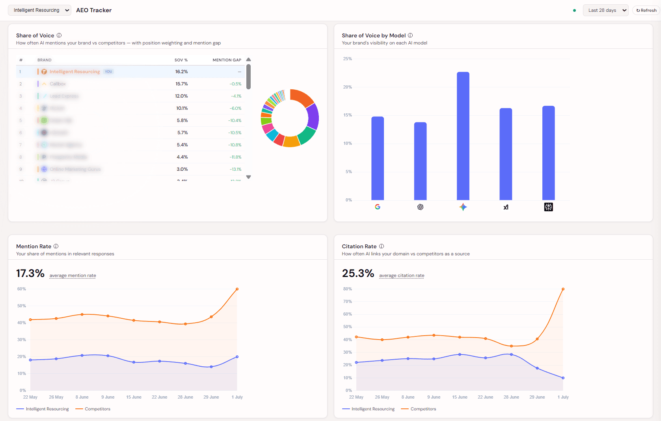Click the 12.0% SOV value
Image resolution: width=661 pixels, height=421 pixels.
click(x=182, y=96)
